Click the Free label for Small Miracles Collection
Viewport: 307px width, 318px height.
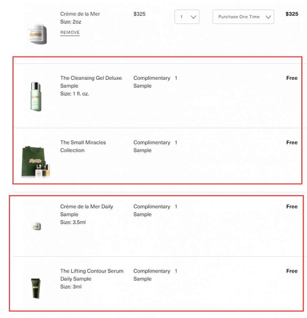point(292,142)
